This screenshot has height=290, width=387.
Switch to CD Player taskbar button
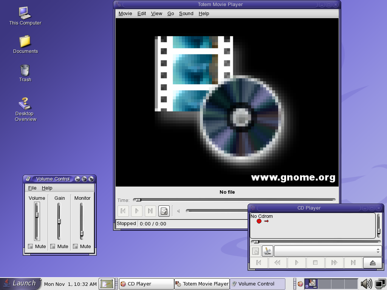click(x=147, y=284)
